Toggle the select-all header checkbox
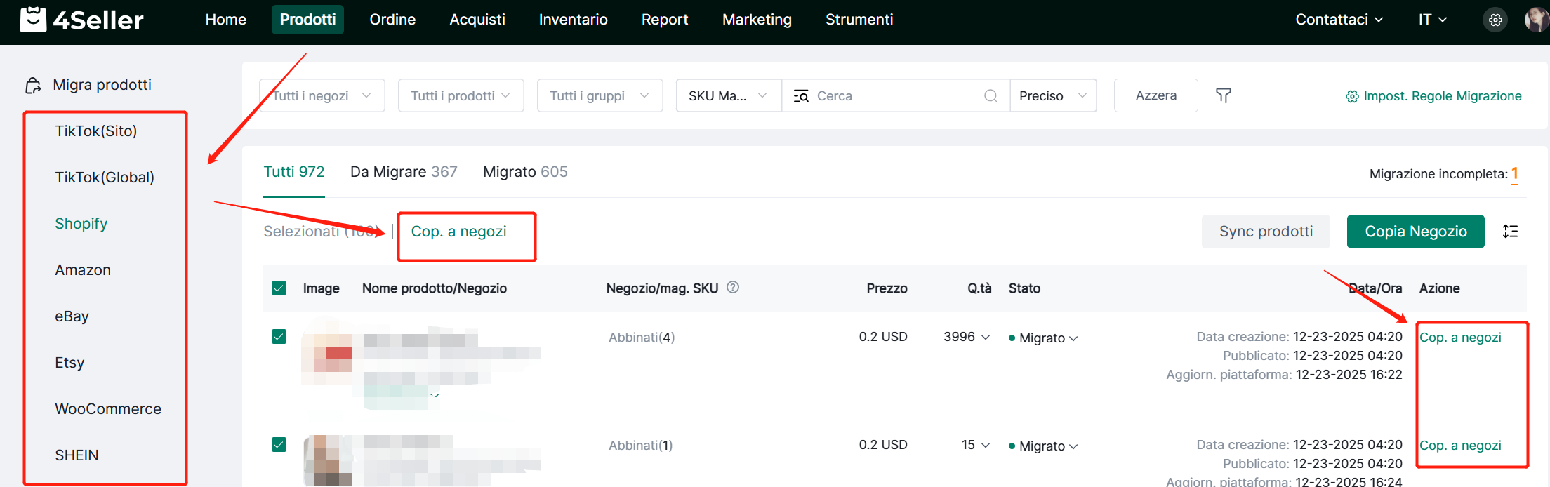 pyautogui.click(x=279, y=288)
